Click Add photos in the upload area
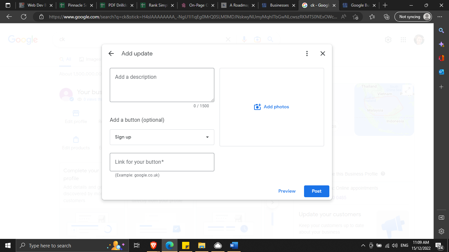Screen dimensions: 449x252 (x=272, y=107)
